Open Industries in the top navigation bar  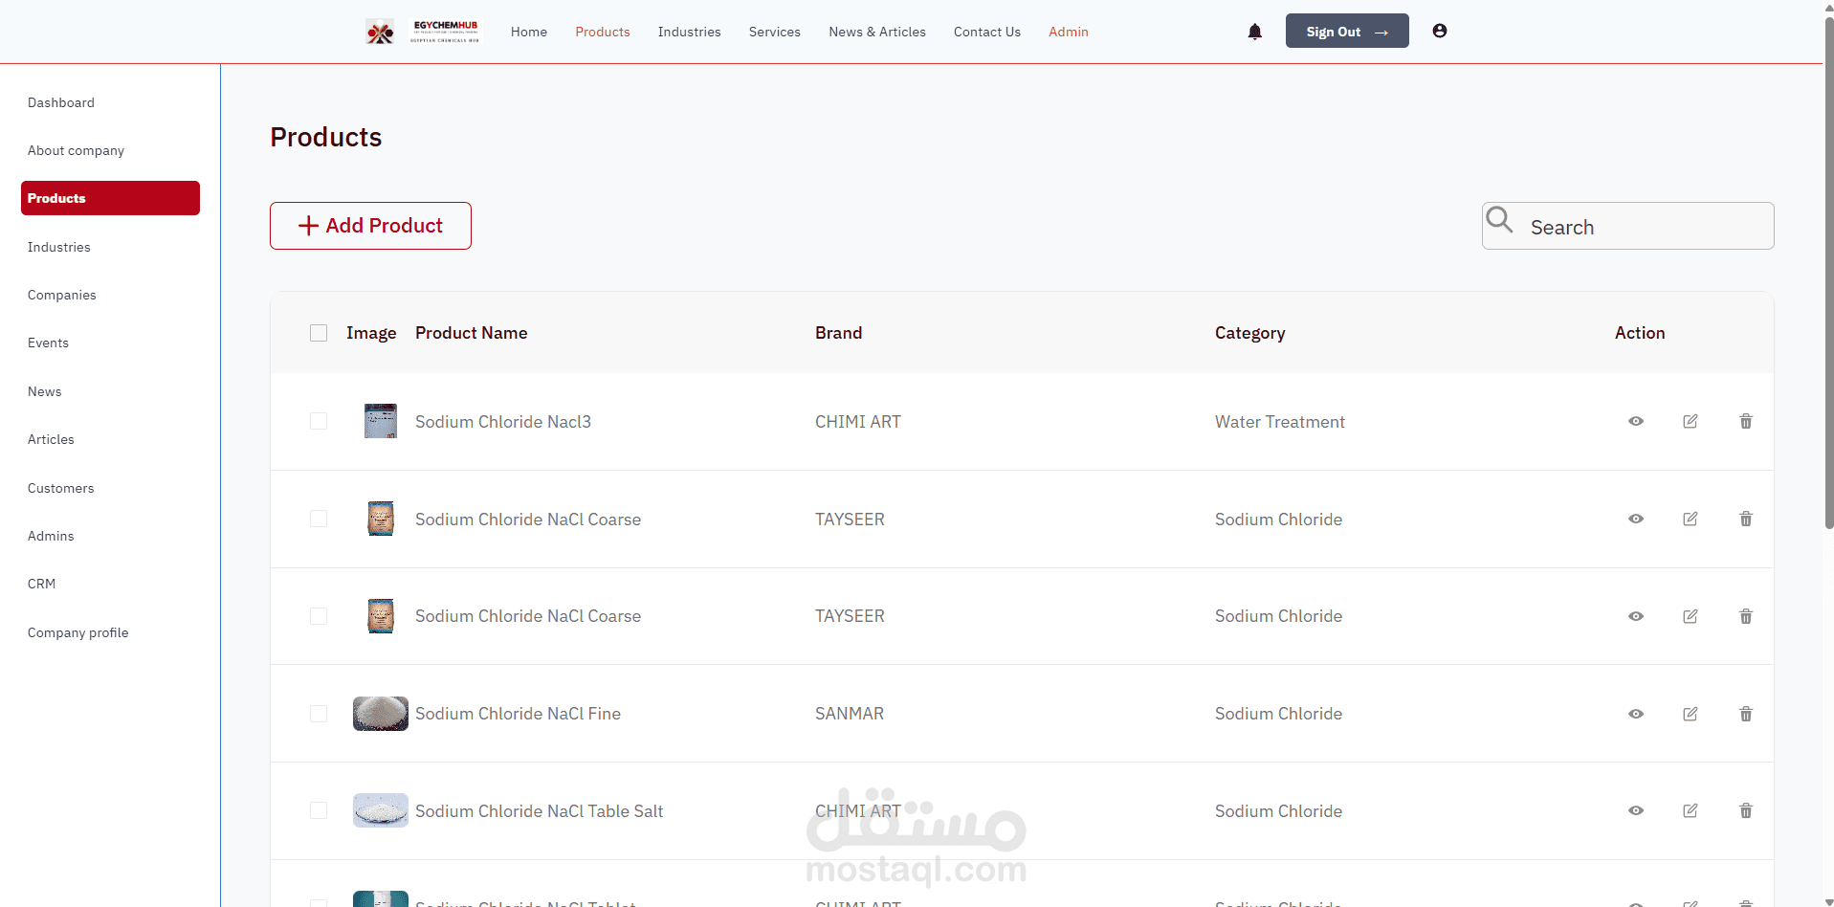[690, 32]
